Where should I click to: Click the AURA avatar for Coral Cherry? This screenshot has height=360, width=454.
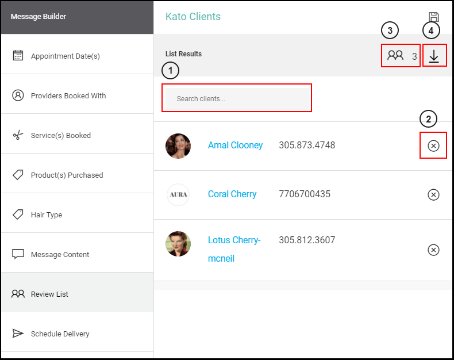pos(178,195)
